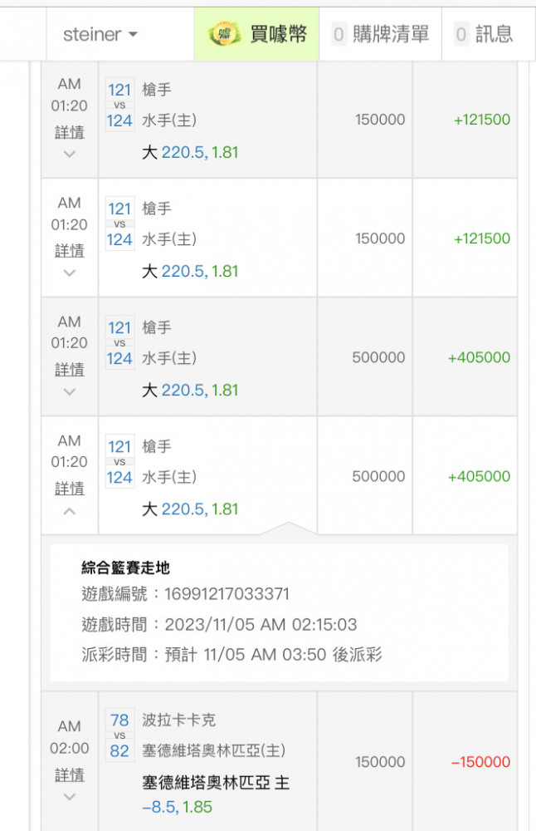Screen dimensions: 536x831
Task: Click odds 大 220.5, 1.81 in third row
Action: click(x=191, y=390)
